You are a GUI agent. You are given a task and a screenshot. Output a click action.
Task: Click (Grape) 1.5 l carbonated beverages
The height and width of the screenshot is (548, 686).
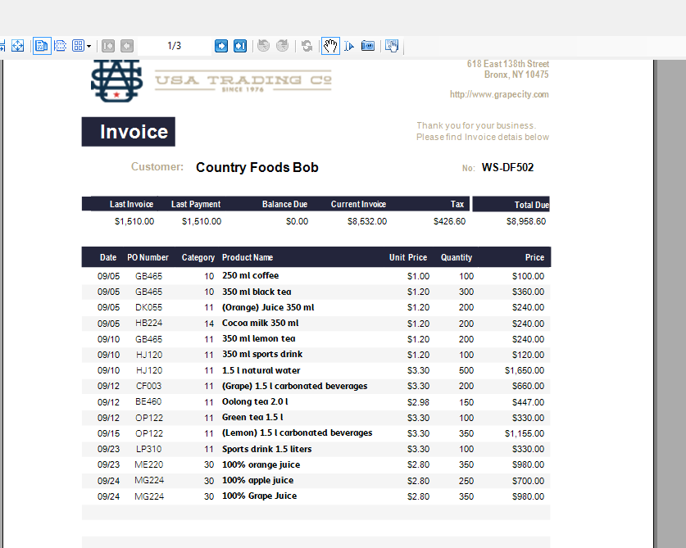[295, 386]
